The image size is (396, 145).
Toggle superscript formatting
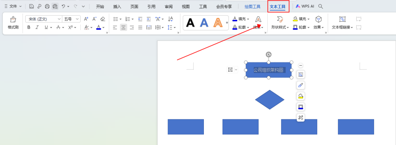(70, 27)
